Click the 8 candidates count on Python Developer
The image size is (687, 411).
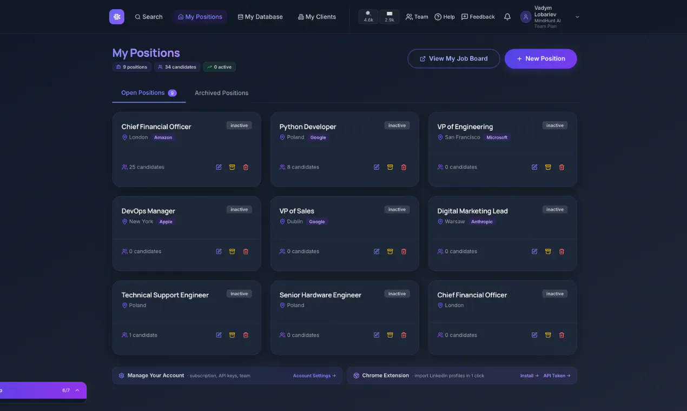(x=300, y=167)
